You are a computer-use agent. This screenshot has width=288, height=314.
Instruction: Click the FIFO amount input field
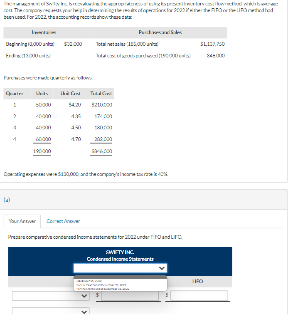[130, 296]
